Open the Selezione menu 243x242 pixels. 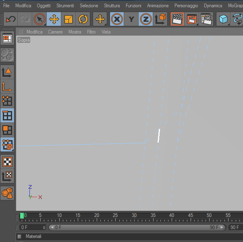[x=89, y=6]
